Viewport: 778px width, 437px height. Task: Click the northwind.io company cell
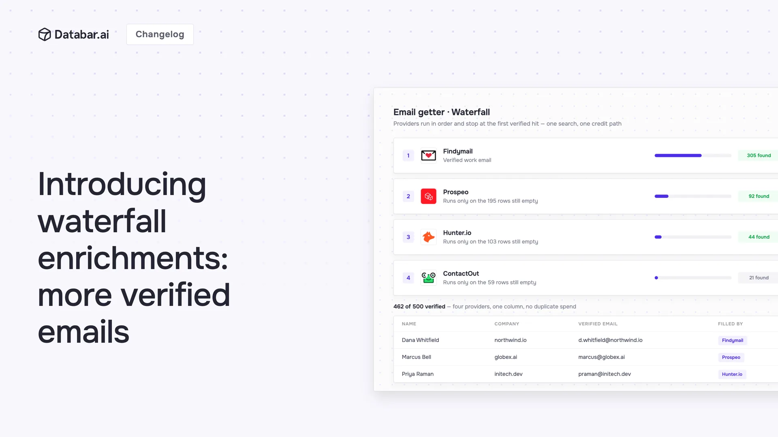510,340
